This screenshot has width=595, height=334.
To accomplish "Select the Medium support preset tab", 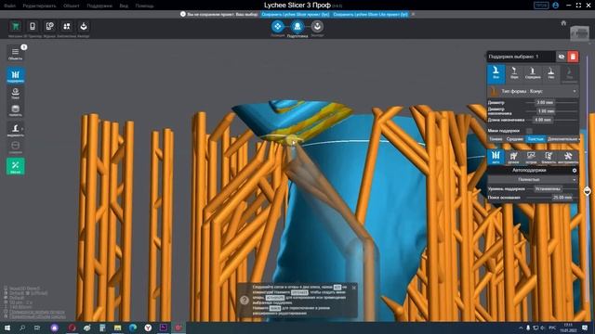I will coord(514,139).
